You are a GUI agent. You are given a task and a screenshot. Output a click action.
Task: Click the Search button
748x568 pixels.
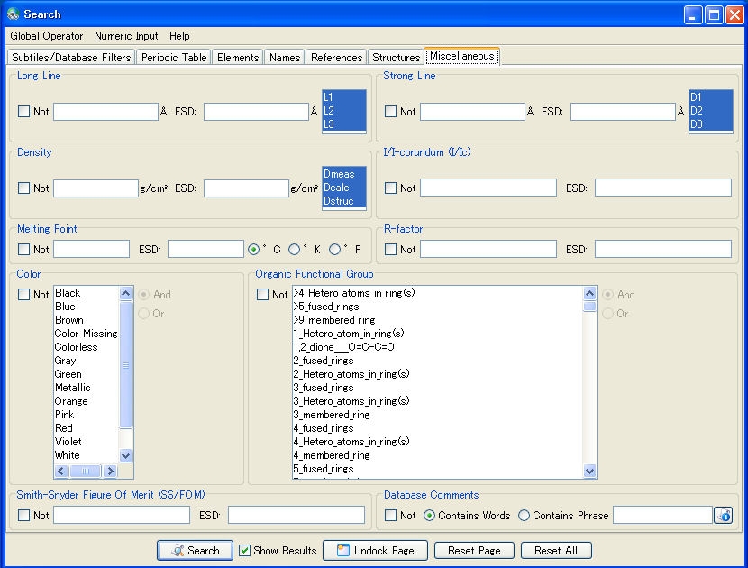click(x=195, y=550)
